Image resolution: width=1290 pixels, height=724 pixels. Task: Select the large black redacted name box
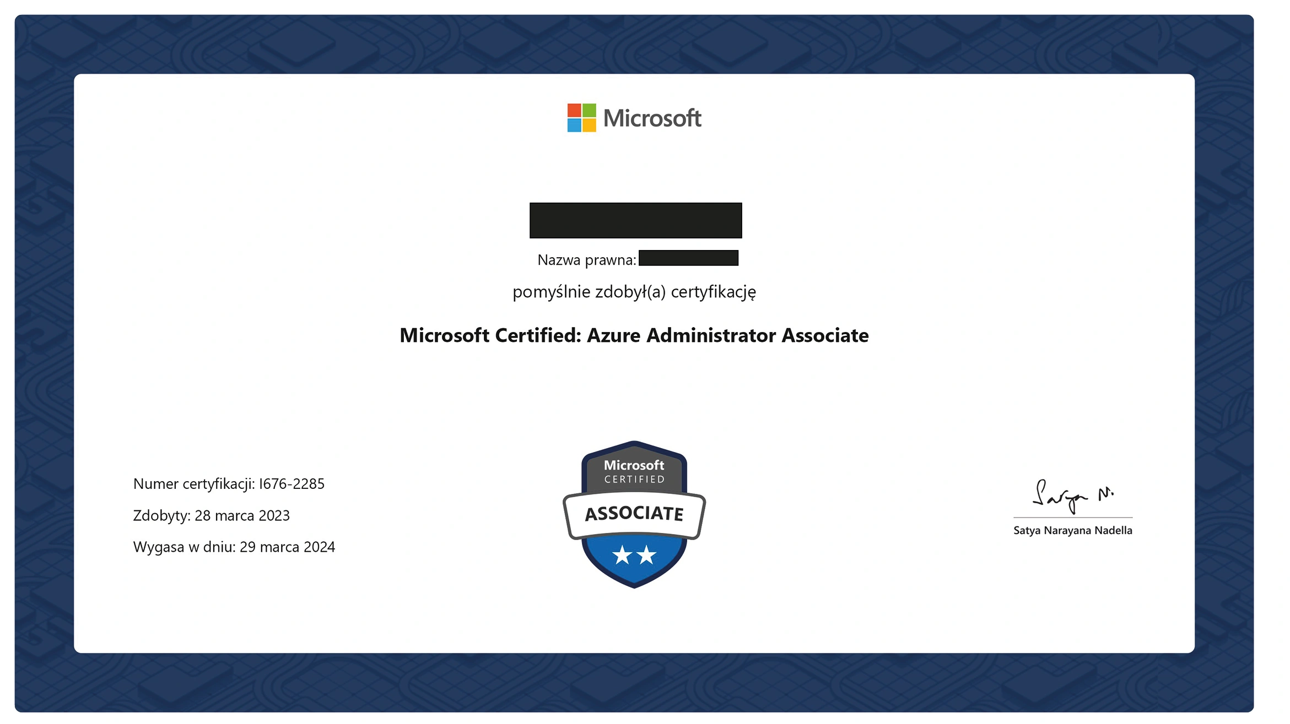[x=635, y=220]
